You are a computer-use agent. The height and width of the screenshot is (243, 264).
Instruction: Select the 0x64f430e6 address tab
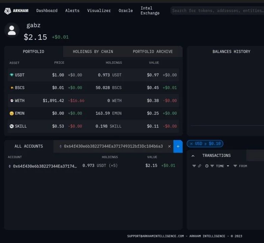tap(113, 146)
